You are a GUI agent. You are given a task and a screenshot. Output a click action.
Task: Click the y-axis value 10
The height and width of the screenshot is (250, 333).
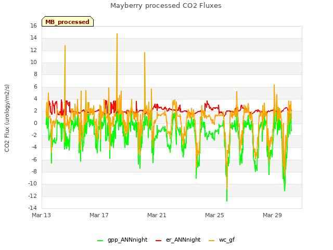pyautogui.click(x=33, y=63)
